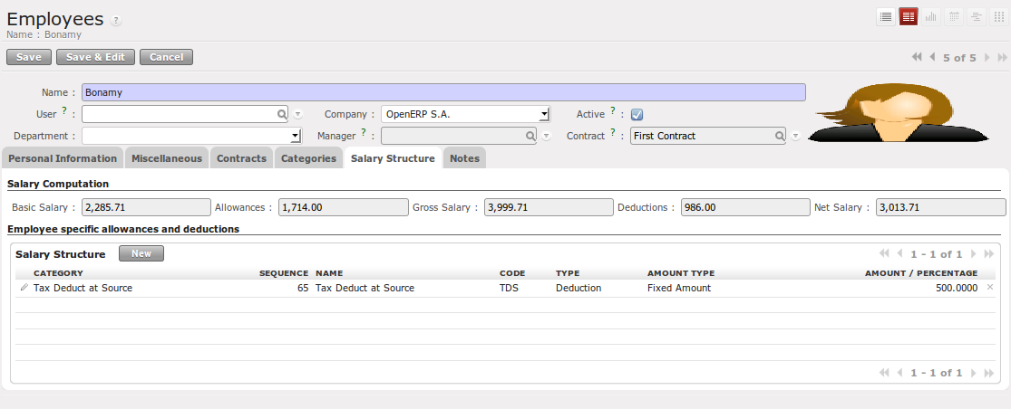Open the Company dropdown
The image size is (1011, 409).
click(545, 115)
